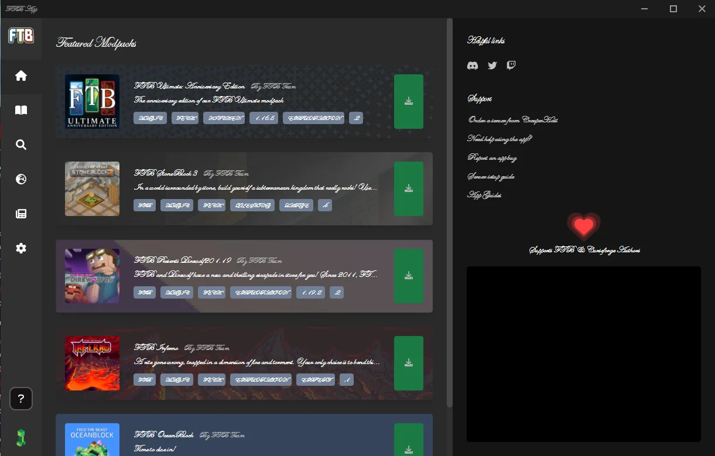Download FTB Presents Direwolf20 1.19

click(409, 276)
